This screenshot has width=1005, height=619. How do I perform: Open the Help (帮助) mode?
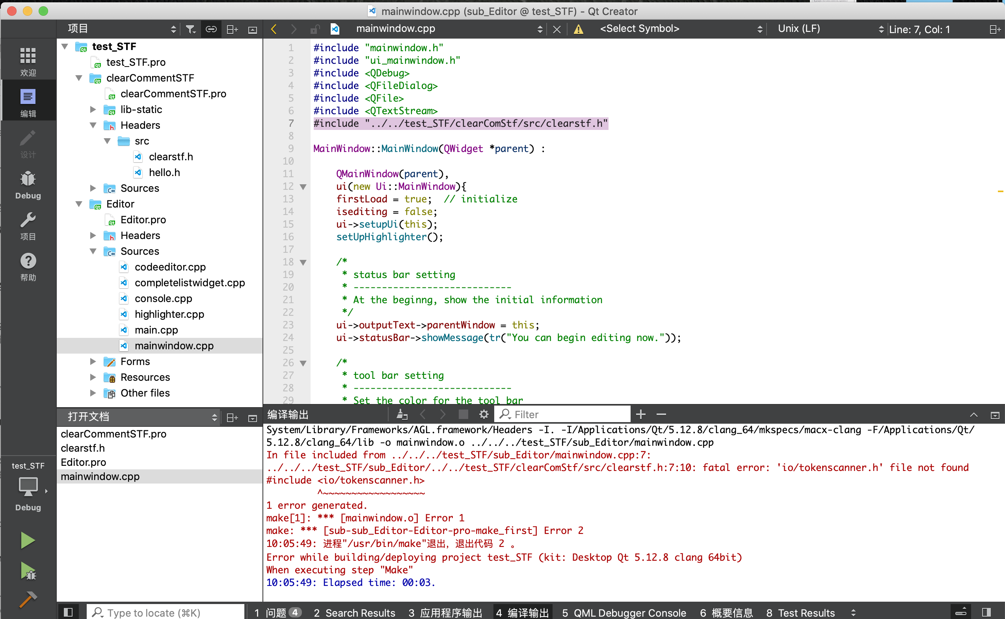[28, 266]
